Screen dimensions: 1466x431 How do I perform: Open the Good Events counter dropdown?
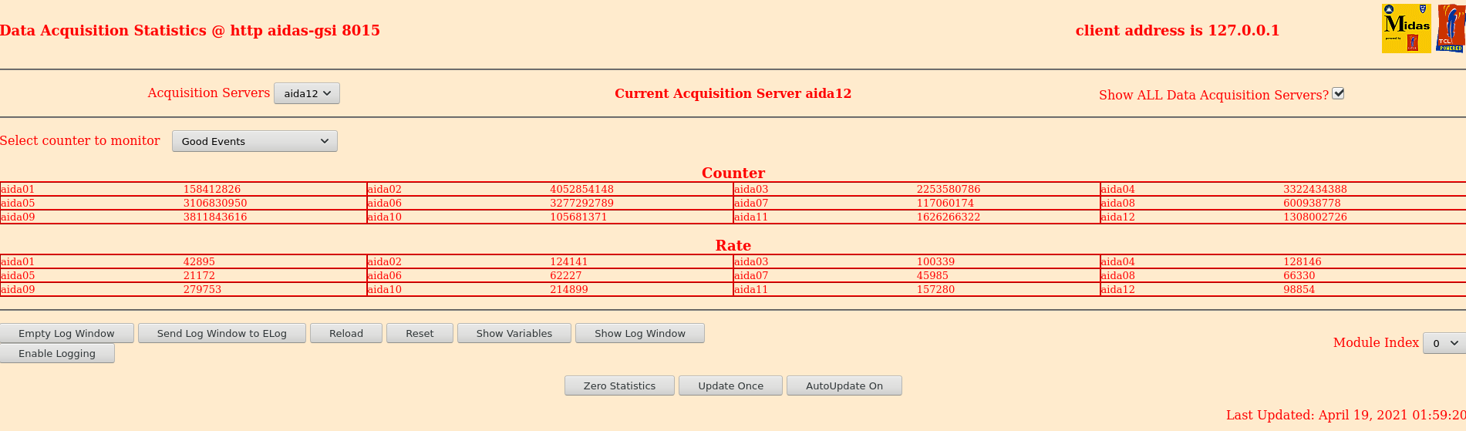click(254, 141)
